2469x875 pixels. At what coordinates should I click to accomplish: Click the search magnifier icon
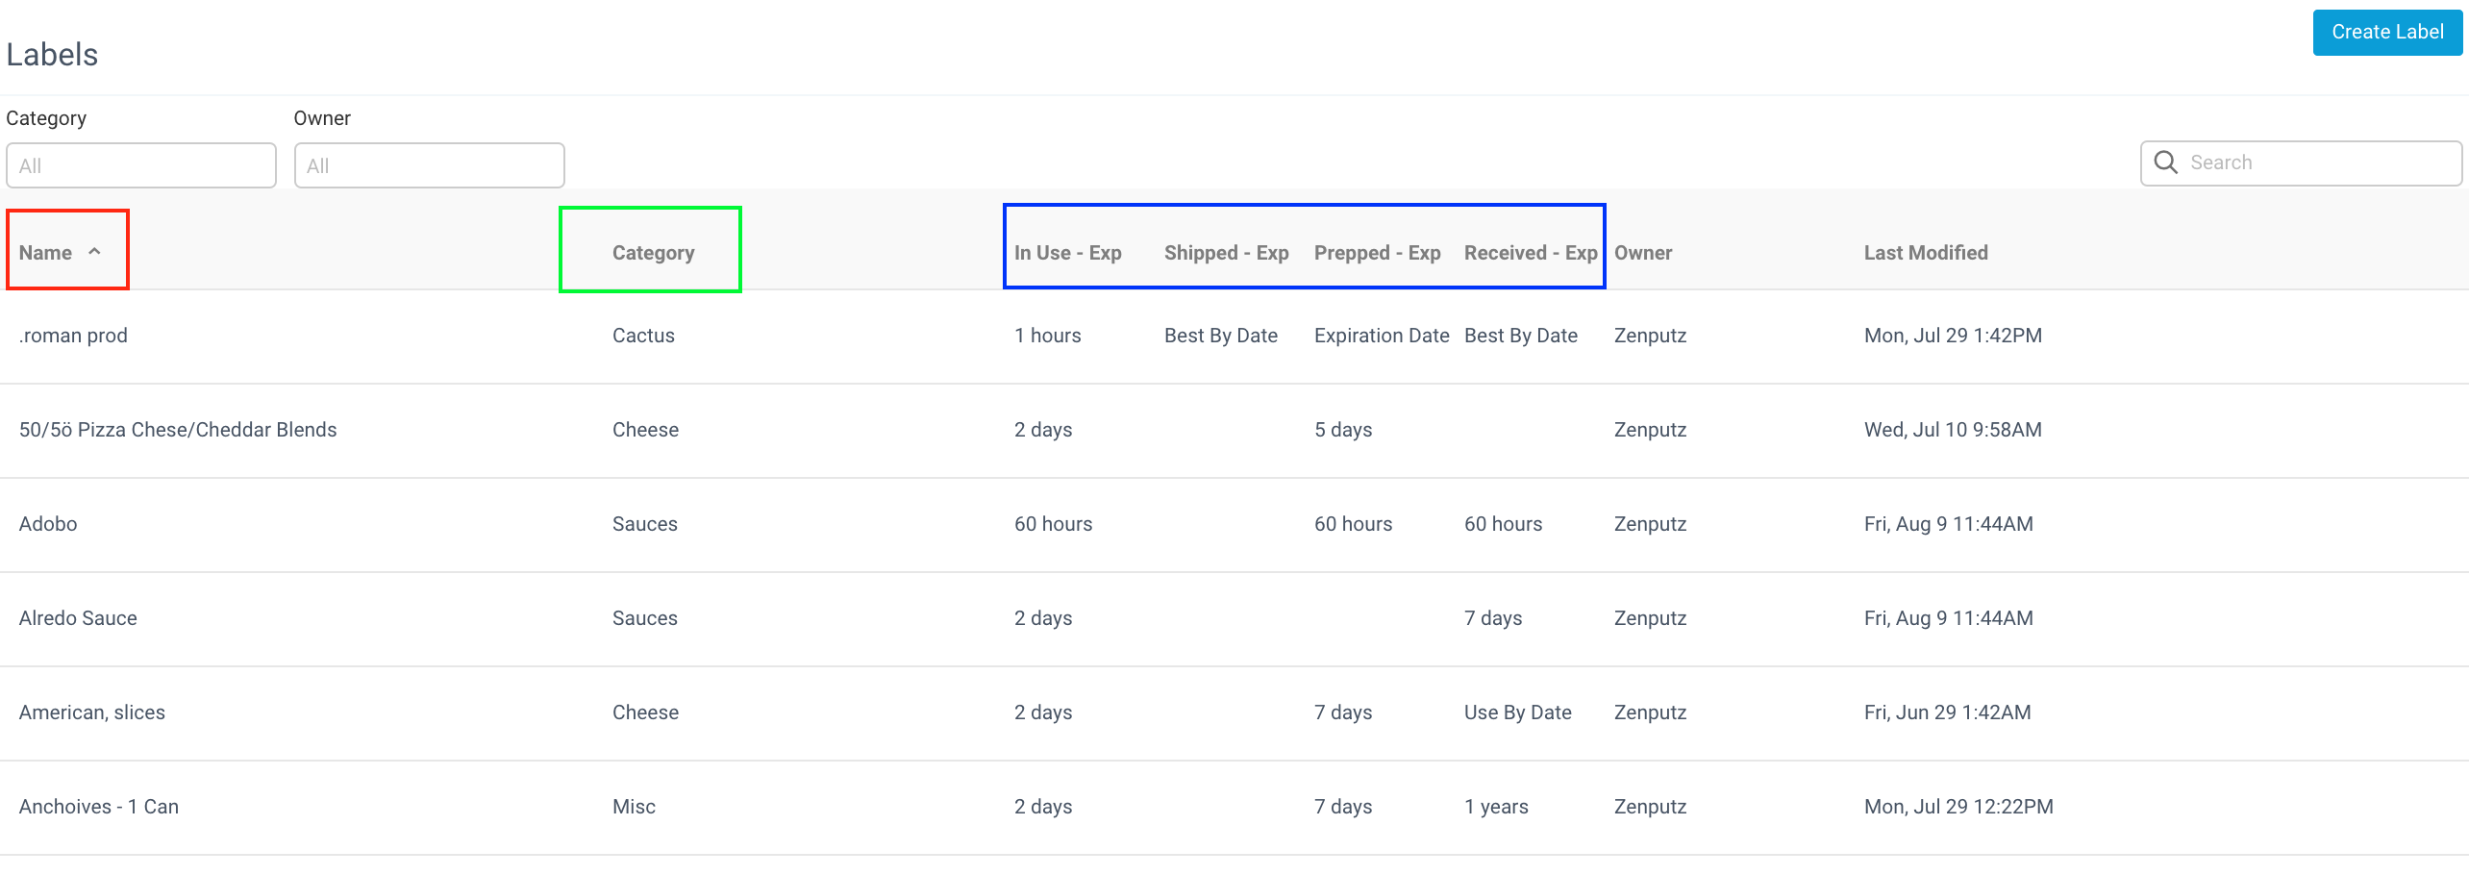point(2165,162)
